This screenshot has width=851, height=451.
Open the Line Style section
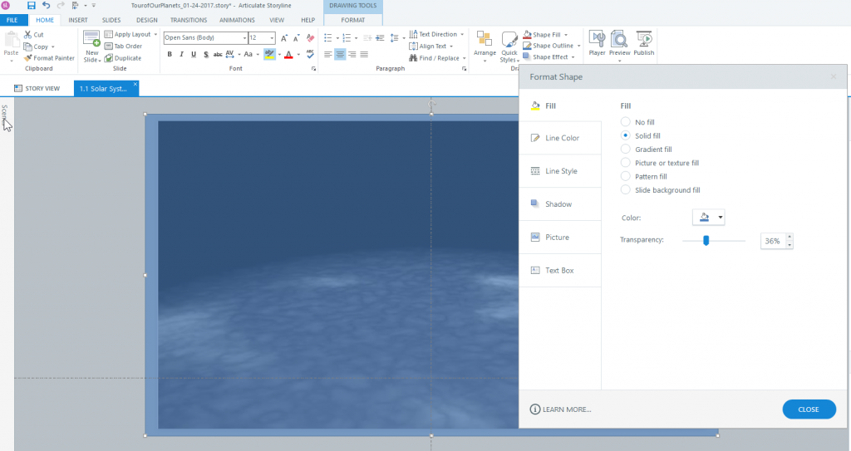(560, 171)
